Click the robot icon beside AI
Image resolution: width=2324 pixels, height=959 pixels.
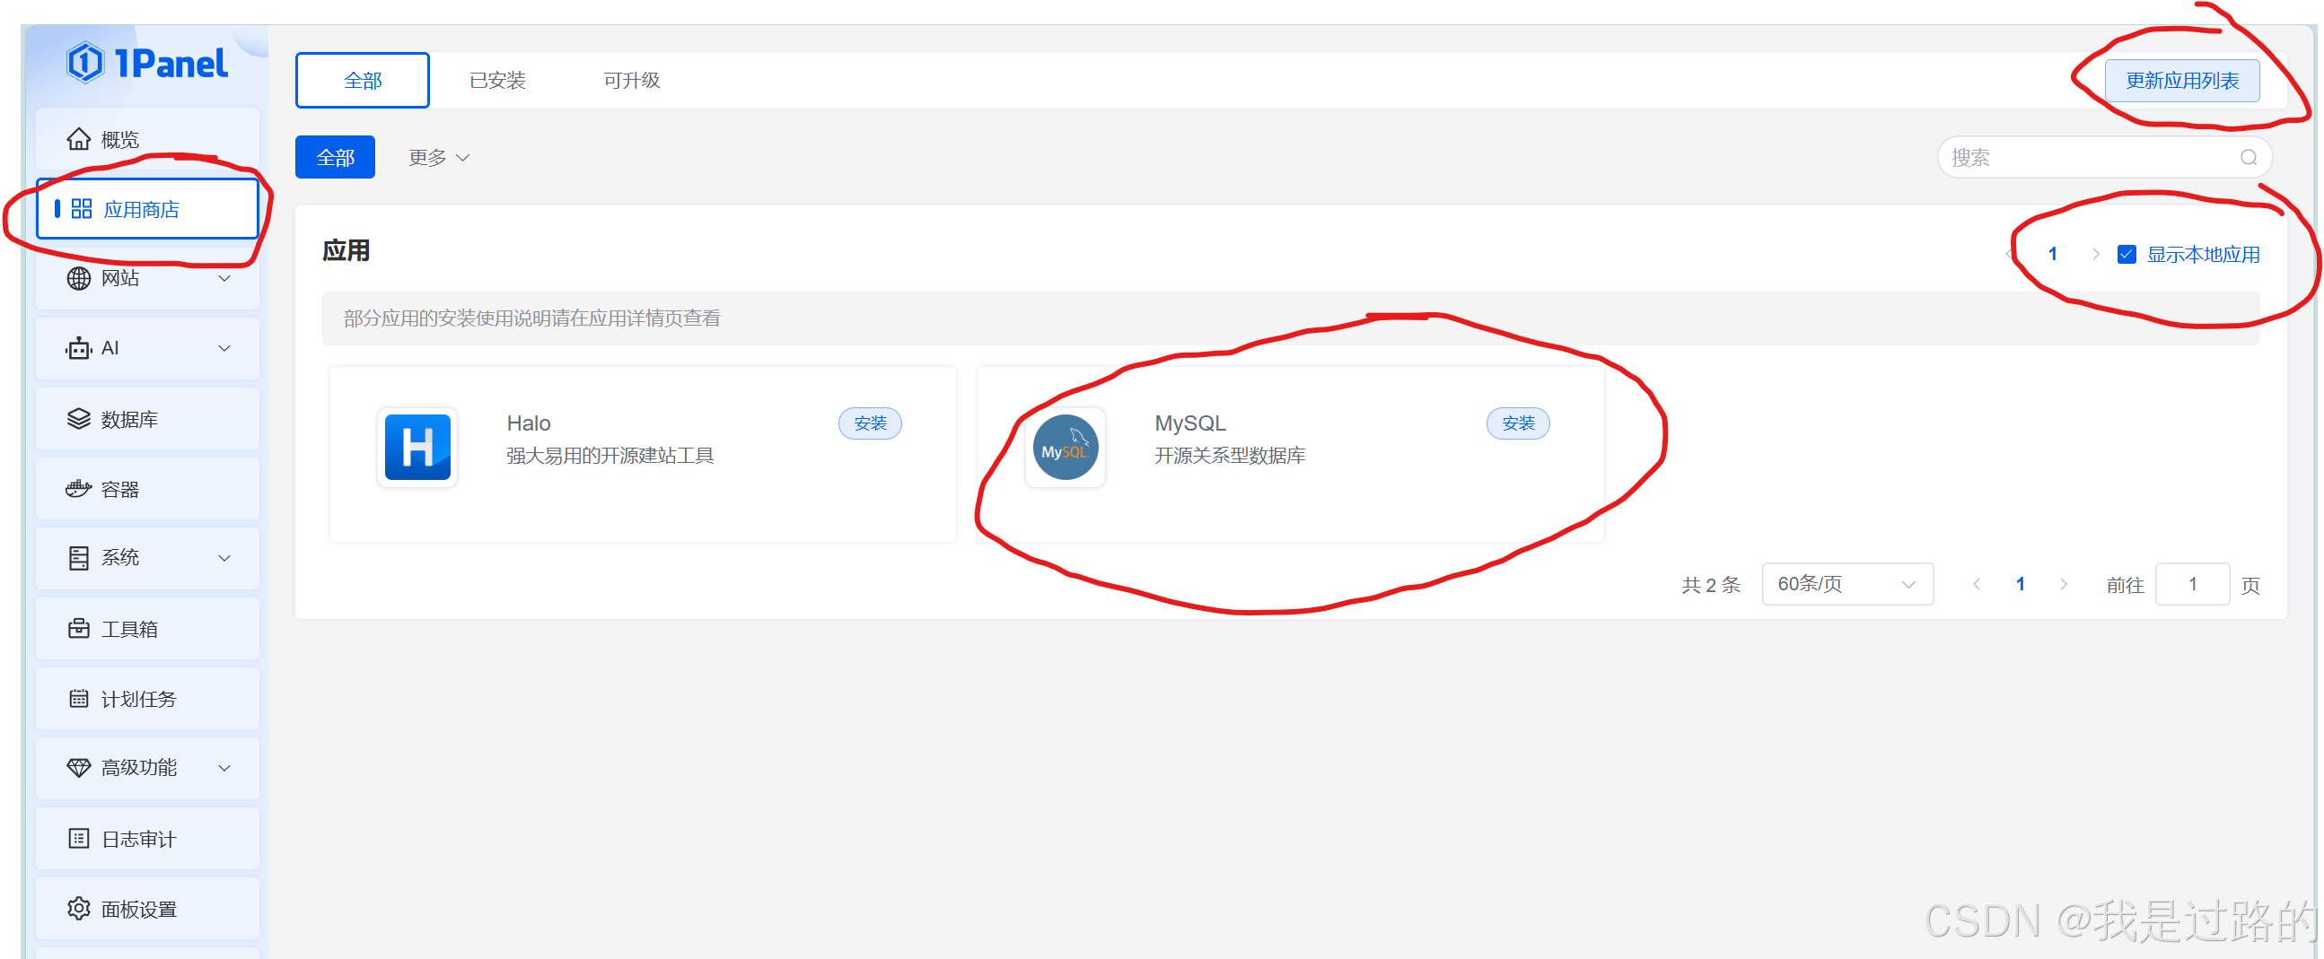point(78,348)
